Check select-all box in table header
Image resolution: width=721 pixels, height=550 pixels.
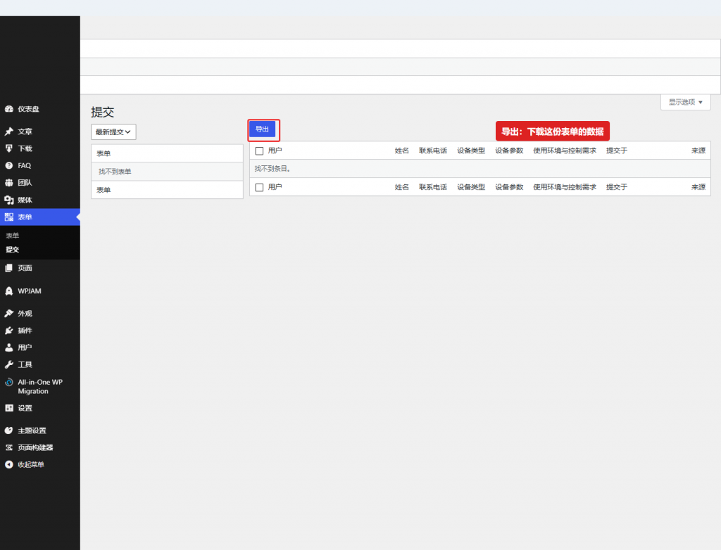point(259,151)
